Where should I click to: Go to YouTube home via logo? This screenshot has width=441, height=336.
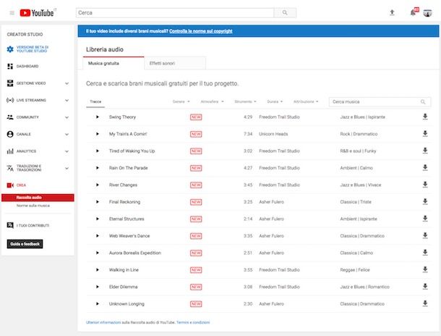pos(37,13)
